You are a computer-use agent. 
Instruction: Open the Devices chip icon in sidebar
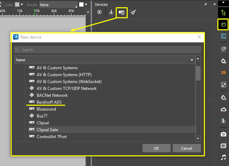click(x=223, y=24)
